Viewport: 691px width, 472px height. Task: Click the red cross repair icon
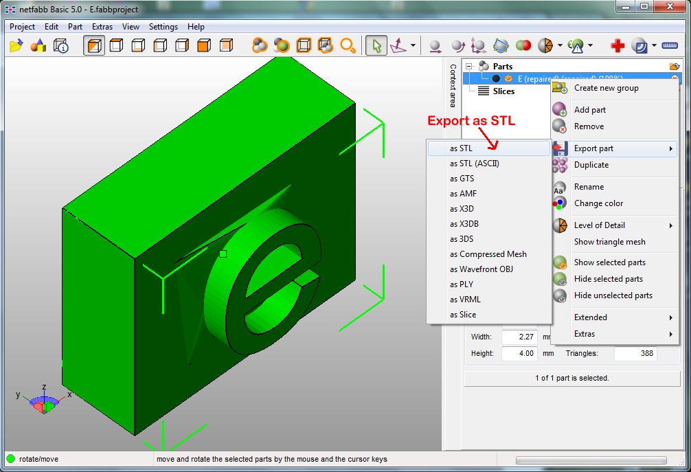[618, 45]
